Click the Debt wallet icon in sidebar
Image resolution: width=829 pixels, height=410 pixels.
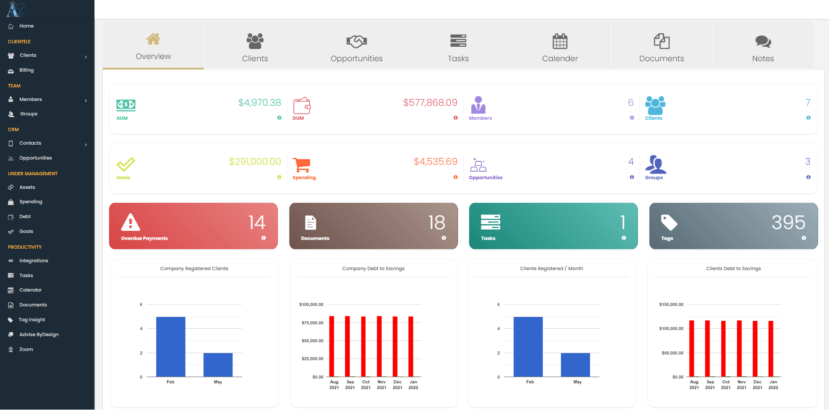[x=11, y=217]
